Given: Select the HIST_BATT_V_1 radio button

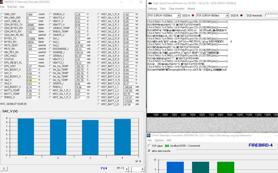Looking at the screenshot, I should pyautogui.click(x=99, y=66).
